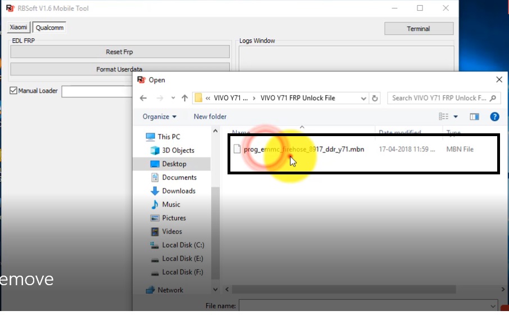Open Documents in navigation pane
Viewport: 509px width, 315px height.
pyautogui.click(x=179, y=178)
